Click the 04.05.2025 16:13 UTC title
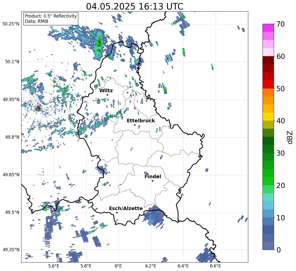This screenshot has height=271, width=296. click(x=134, y=7)
